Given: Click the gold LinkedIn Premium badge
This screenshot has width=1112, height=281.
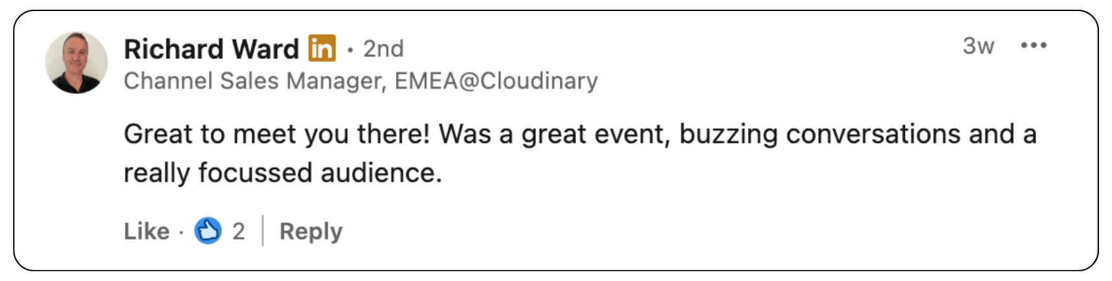Looking at the screenshot, I should click(322, 48).
